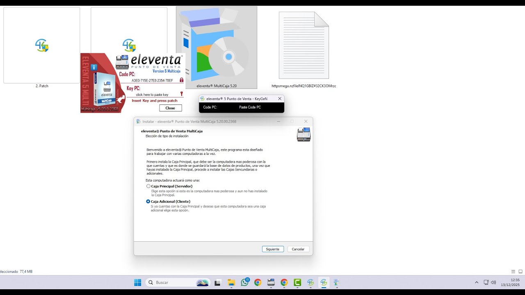Select the httpsmega.nz text document file
The width and height of the screenshot is (525, 295).
click(304, 45)
